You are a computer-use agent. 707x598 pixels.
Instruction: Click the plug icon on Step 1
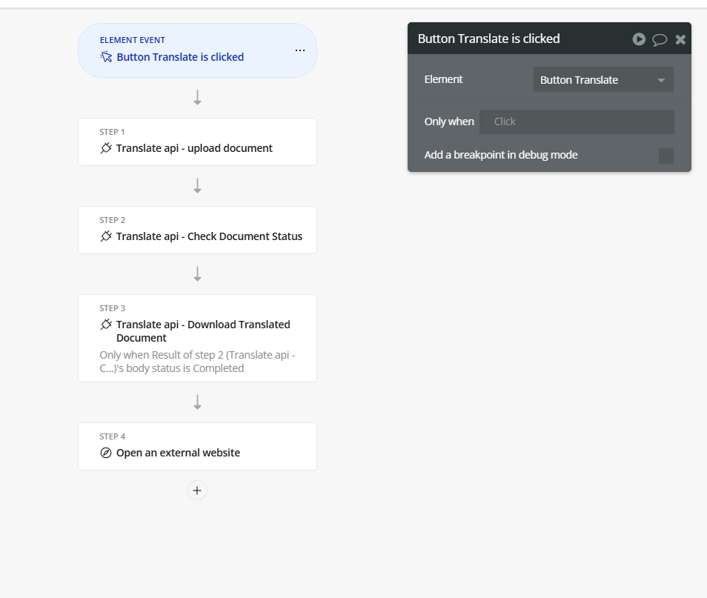pyautogui.click(x=106, y=148)
